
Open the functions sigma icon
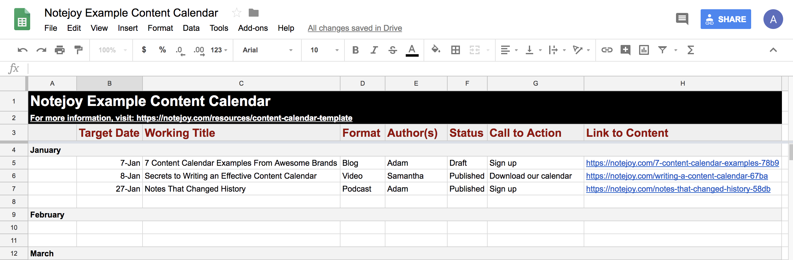(x=691, y=50)
